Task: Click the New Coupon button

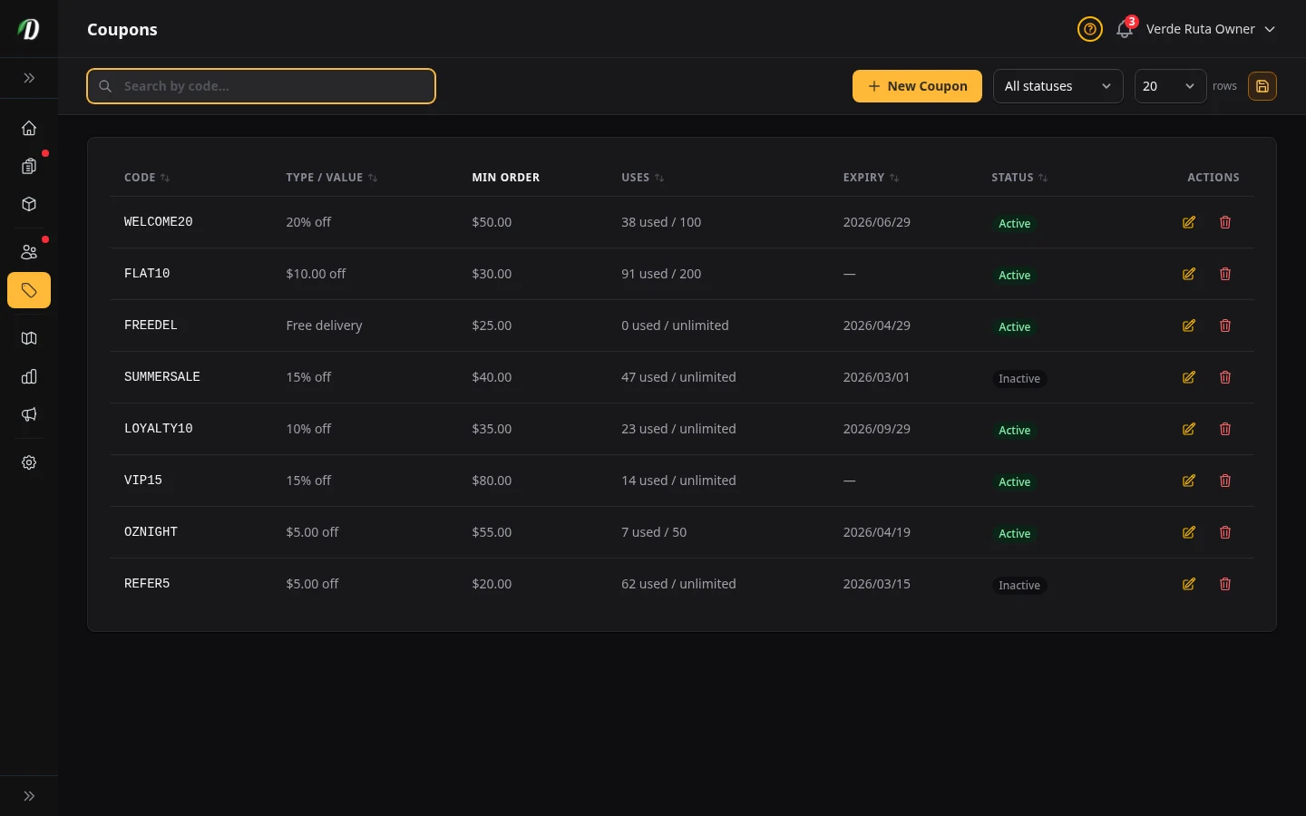Action: (x=917, y=86)
